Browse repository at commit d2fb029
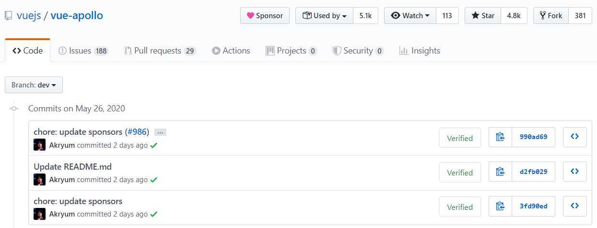 click(574, 172)
